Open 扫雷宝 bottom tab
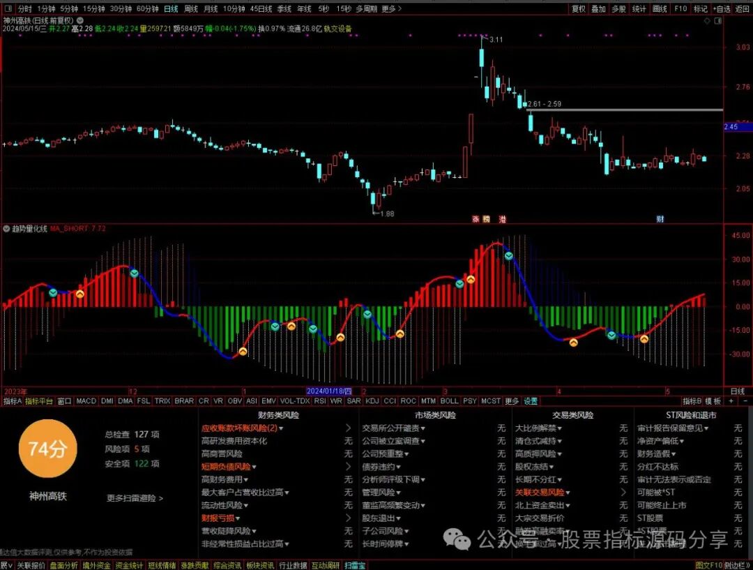Screen dimensions: 753x570 click(355, 565)
